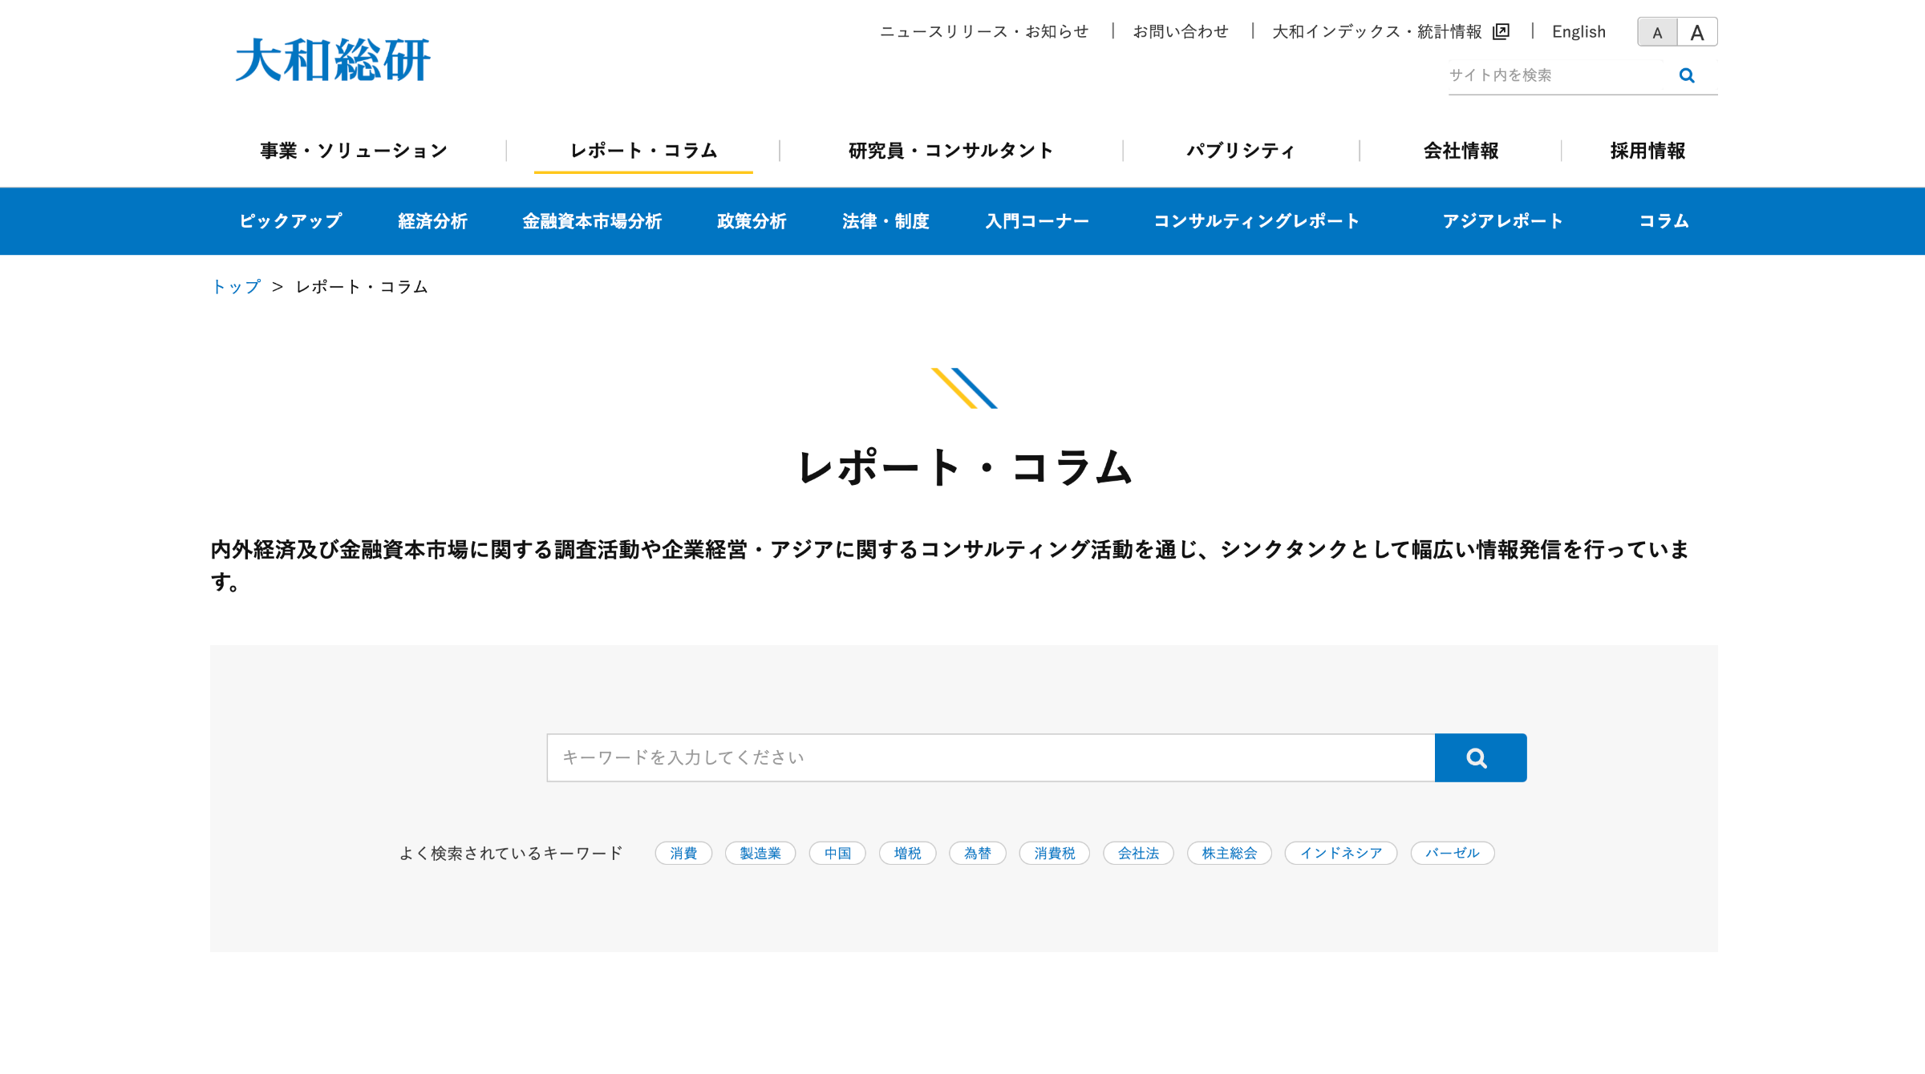
Task: Select the アジアレポート tab
Action: pos(1502,221)
